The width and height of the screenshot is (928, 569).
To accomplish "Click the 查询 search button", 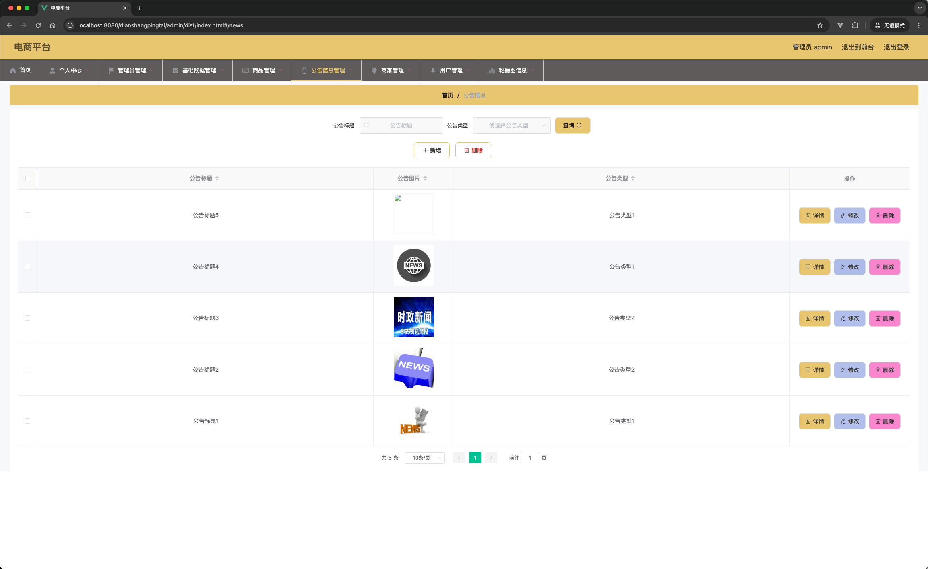I will (573, 125).
